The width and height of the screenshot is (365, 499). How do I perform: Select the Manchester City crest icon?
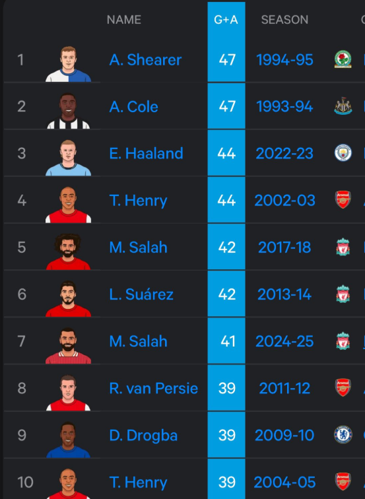(343, 153)
